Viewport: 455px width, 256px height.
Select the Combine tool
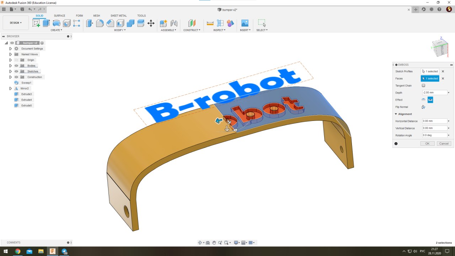point(130,23)
